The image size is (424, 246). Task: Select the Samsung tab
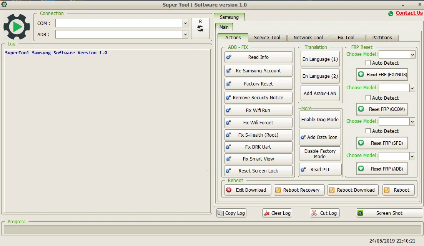(229, 17)
